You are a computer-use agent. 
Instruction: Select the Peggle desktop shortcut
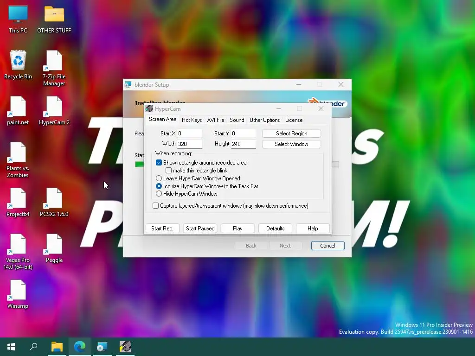(x=54, y=248)
